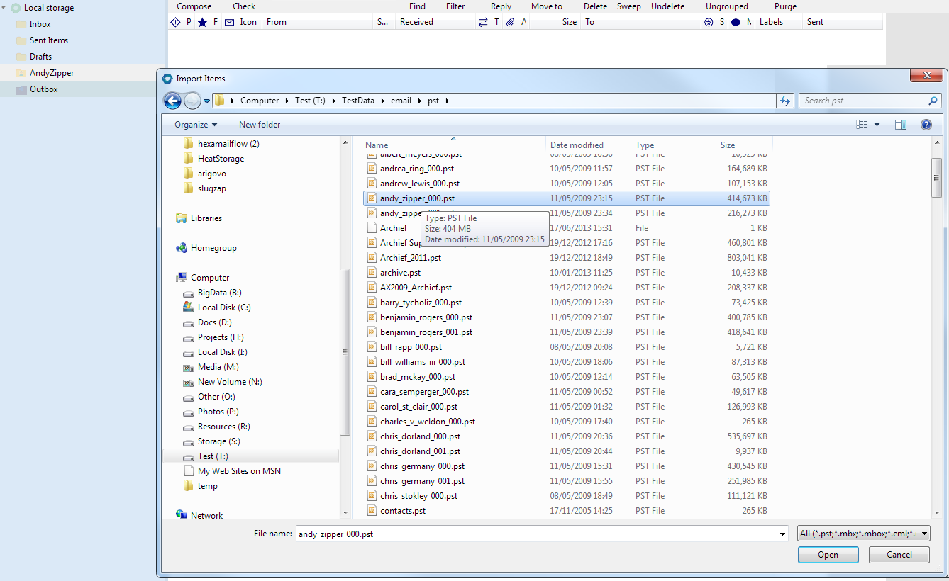Select the Local Disk (C:) drive
949x581 pixels.
[223, 308]
